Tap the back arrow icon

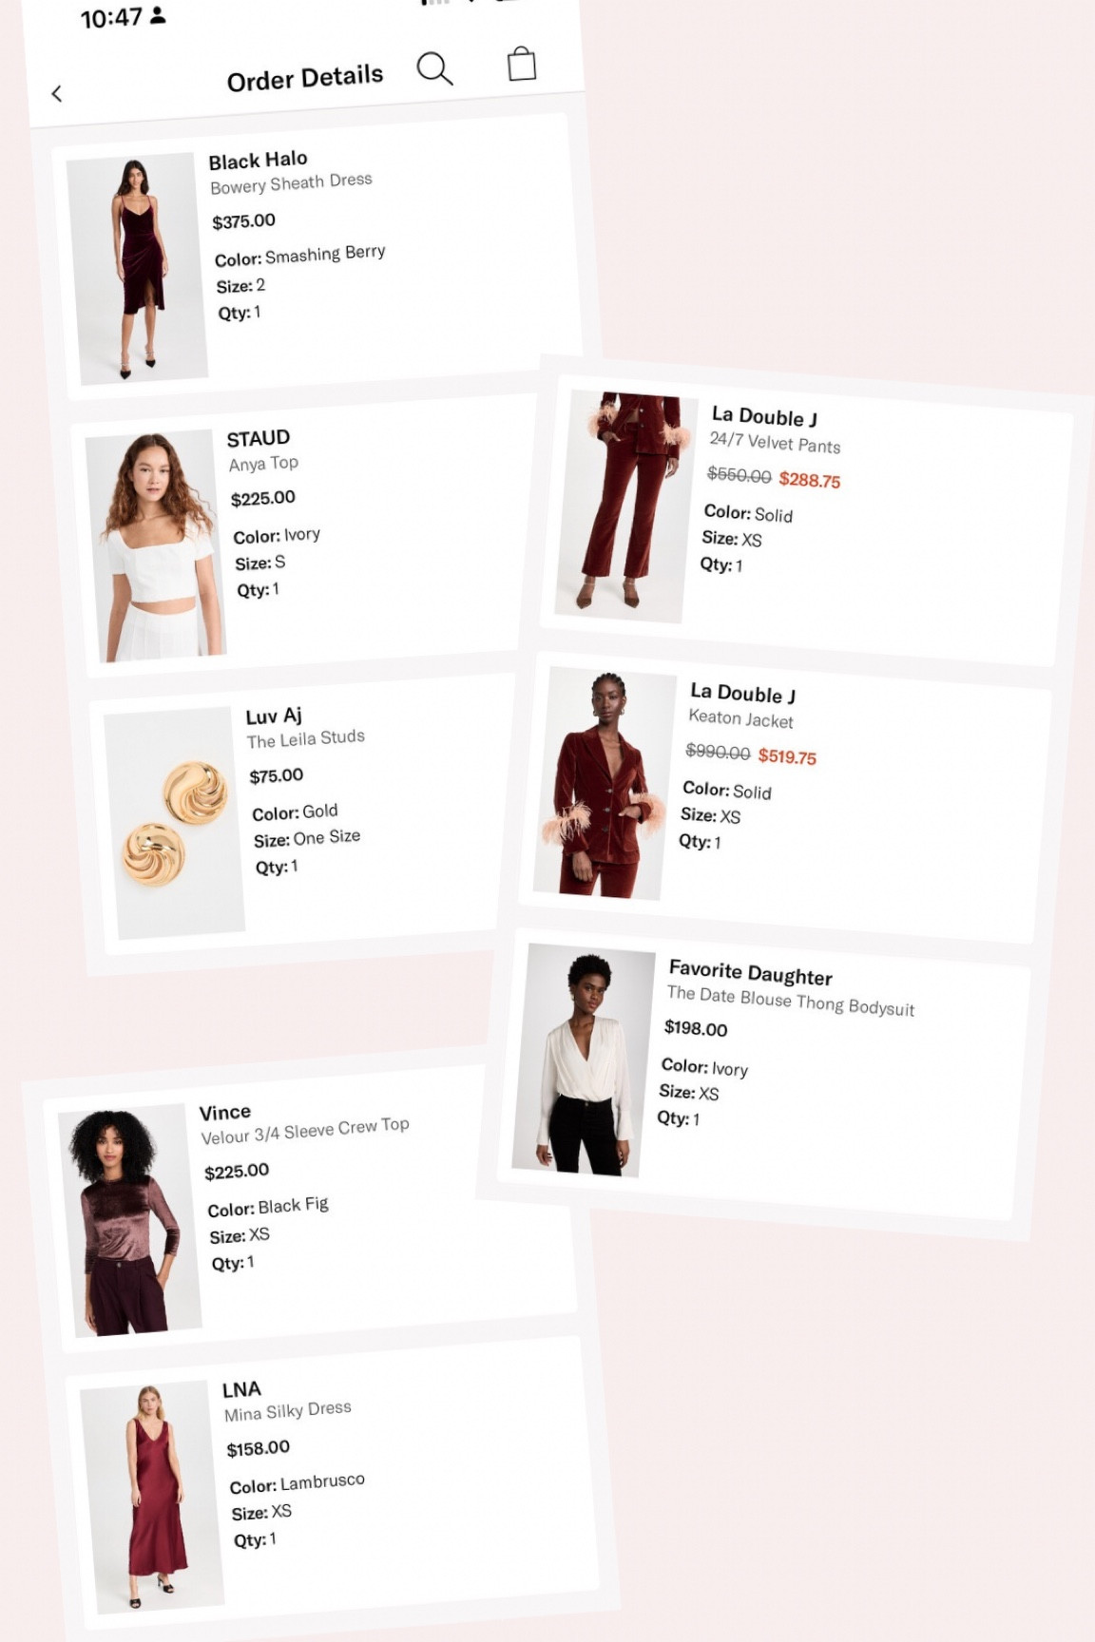[x=57, y=93]
